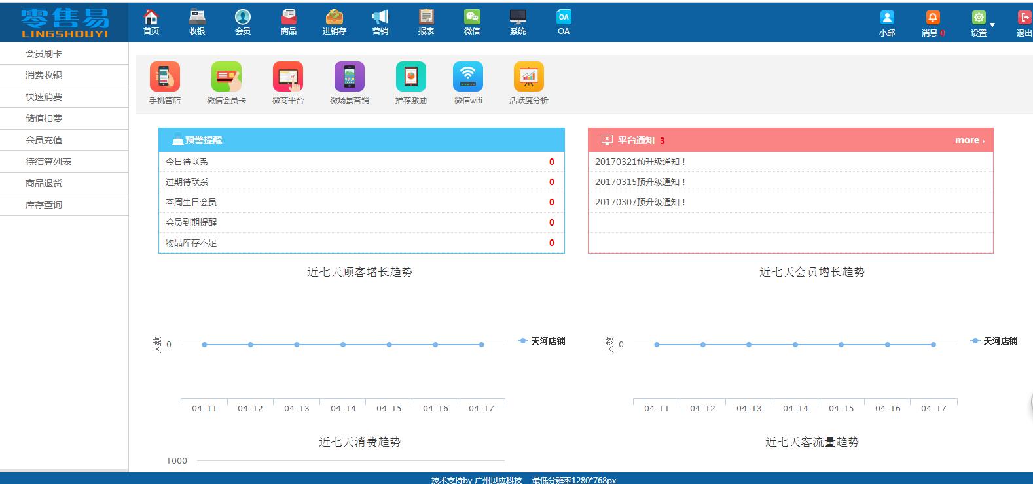Open the 20170321预升级通知 notice
This screenshot has width=1033, height=484.
[640, 162]
